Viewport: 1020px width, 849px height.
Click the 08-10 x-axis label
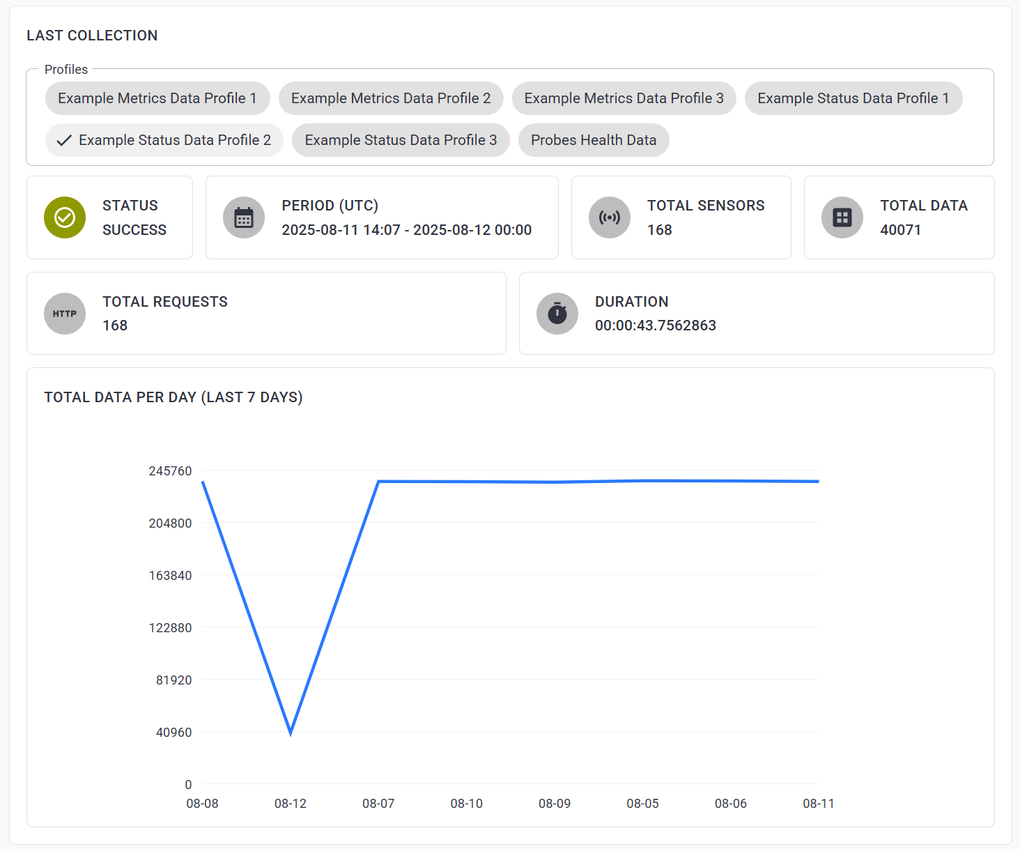(x=467, y=804)
